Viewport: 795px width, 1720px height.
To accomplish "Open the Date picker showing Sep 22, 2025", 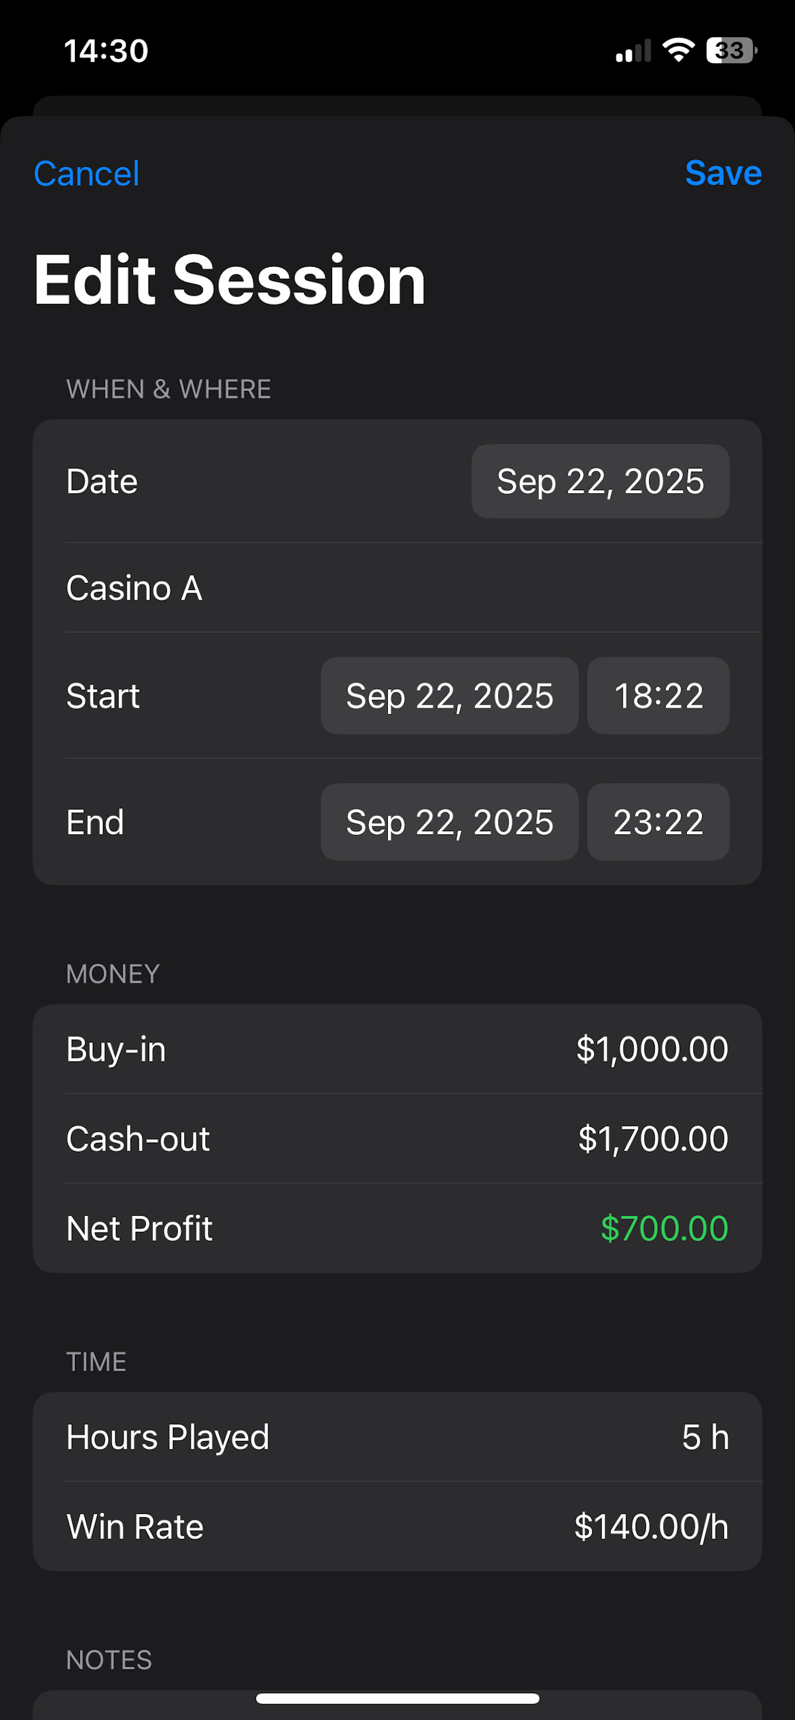I will [x=600, y=481].
